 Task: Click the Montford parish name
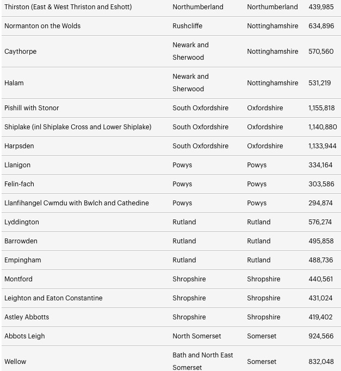click(x=18, y=279)
